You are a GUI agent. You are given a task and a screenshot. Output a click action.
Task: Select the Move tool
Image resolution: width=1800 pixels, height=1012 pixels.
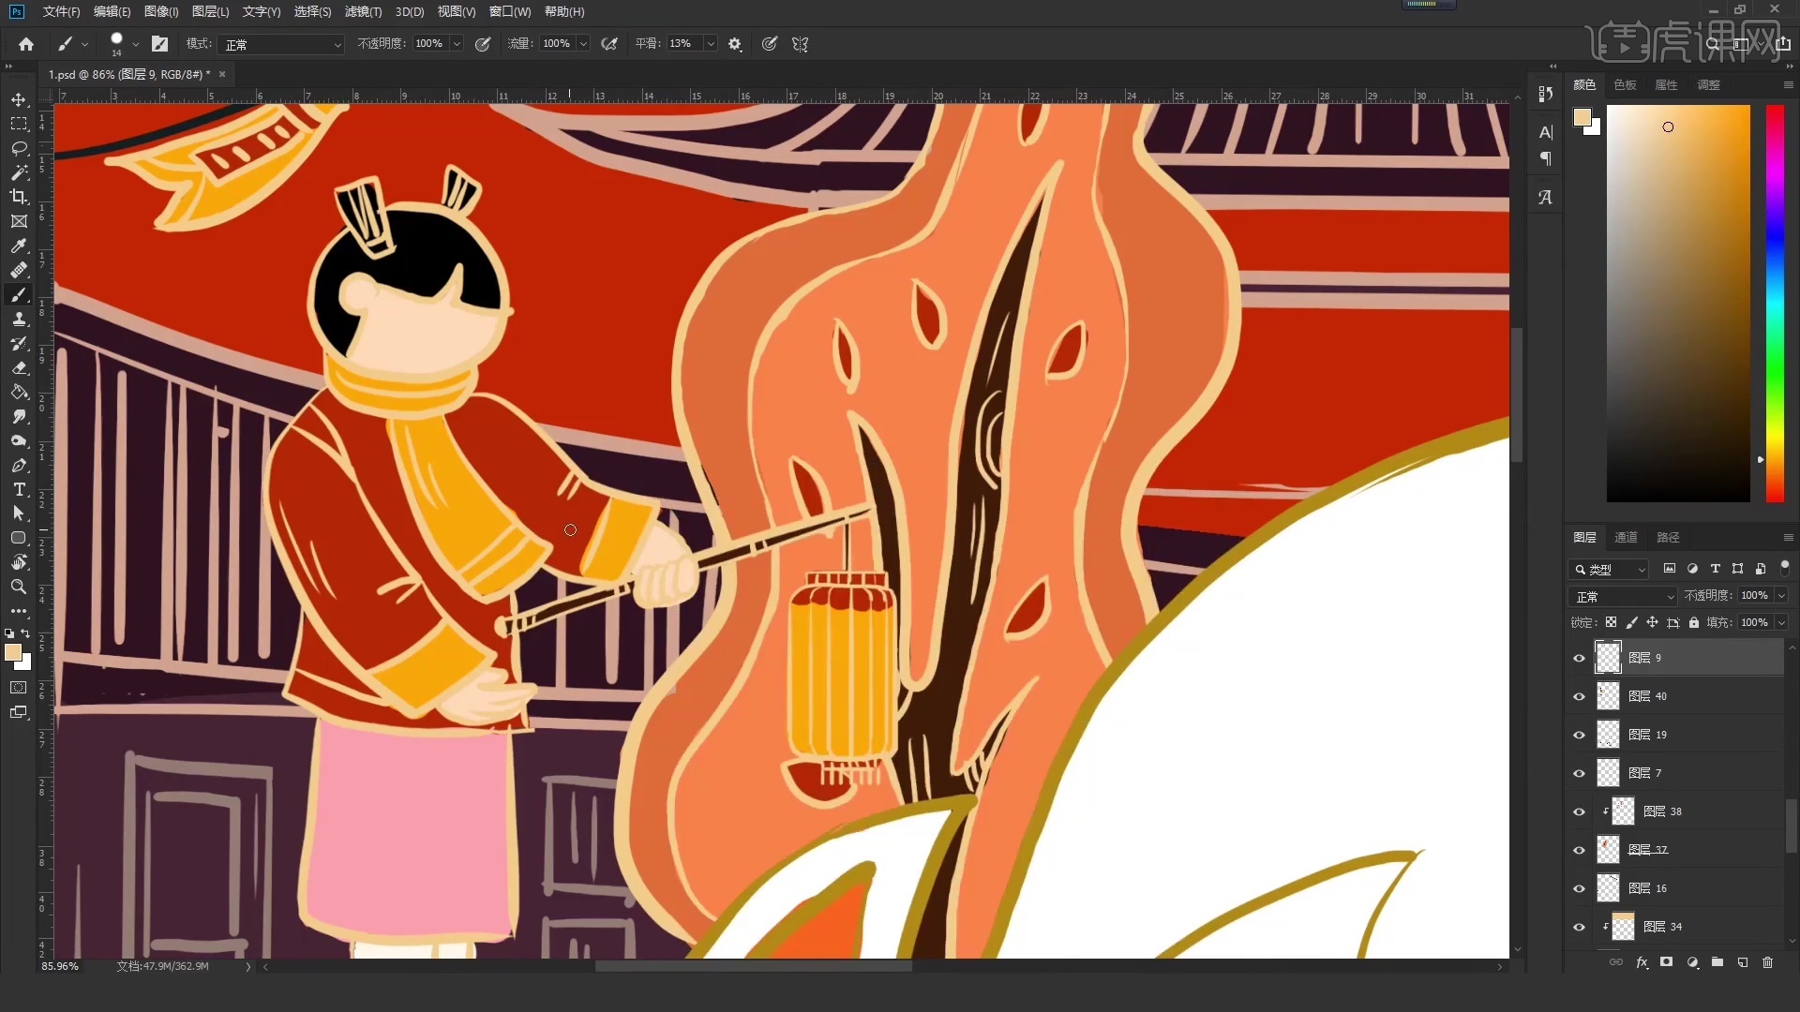pyautogui.click(x=19, y=99)
